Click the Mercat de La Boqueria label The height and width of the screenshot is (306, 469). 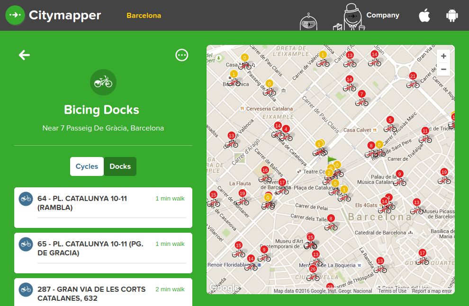click(x=327, y=265)
